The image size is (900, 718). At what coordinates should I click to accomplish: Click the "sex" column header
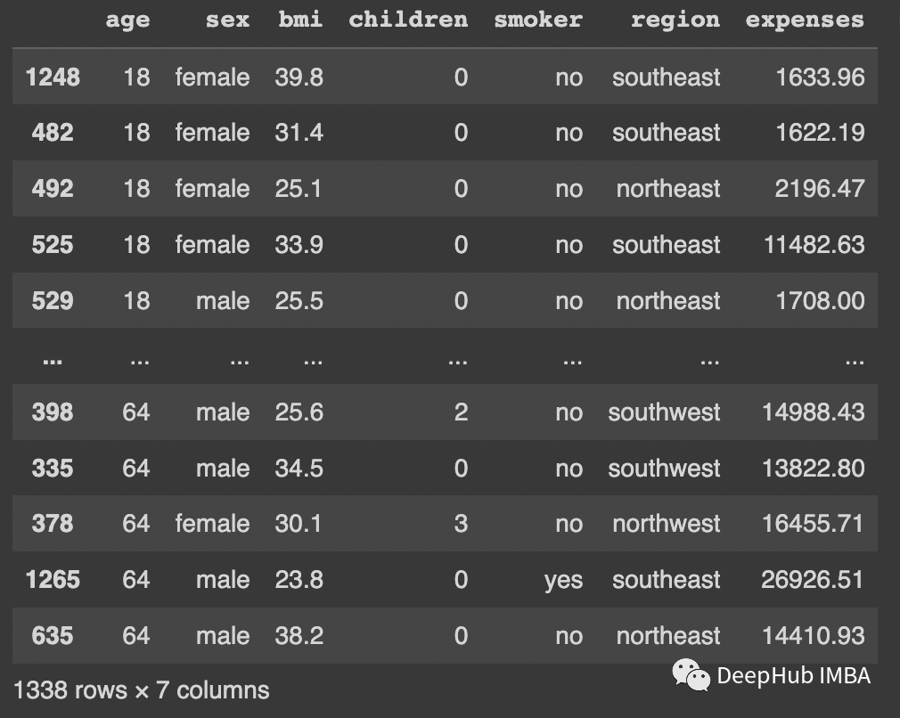[x=227, y=20]
